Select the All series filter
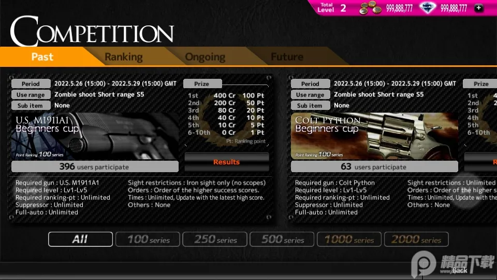The height and width of the screenshot is (280, 497). click(x=81, y=239)
